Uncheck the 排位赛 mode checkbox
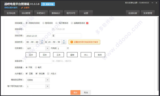160x96 pixels. point(37,73)
